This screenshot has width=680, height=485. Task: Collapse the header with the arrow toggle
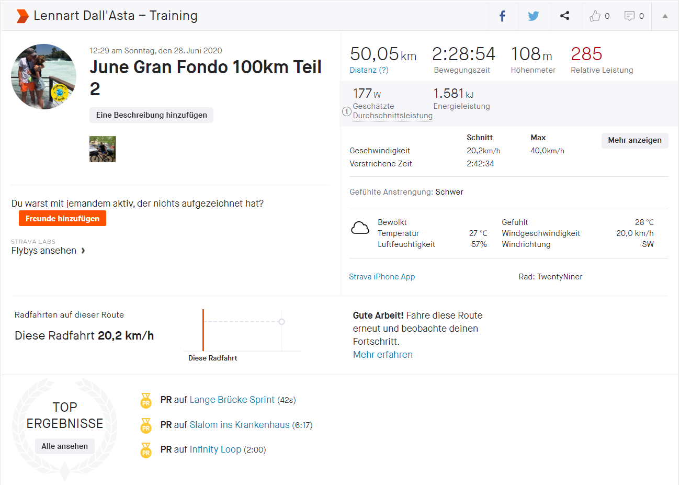[665, 16]
